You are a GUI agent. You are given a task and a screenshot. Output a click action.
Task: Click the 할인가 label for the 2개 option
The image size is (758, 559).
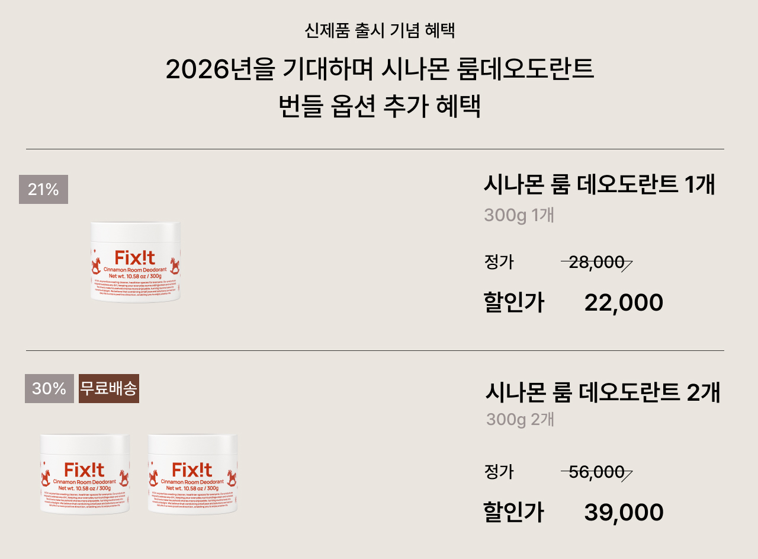(513, 513)
